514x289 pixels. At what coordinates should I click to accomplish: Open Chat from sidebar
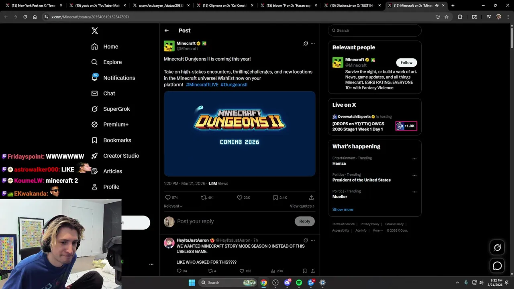[103, 93]
